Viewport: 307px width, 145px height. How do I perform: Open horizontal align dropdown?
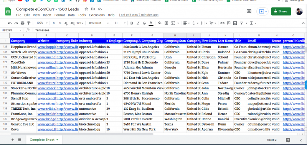187,23
